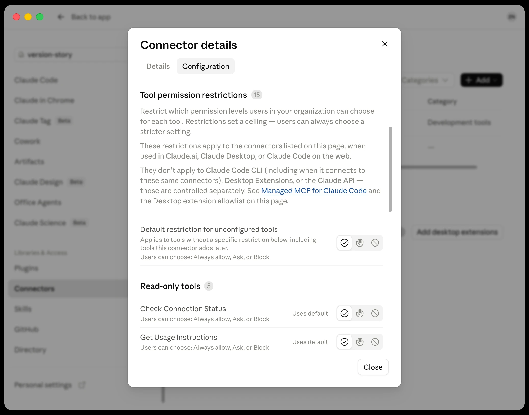Viewport: 529px width, 415px height.
Task: Click the Read-only tools heading
Action: 170,286
